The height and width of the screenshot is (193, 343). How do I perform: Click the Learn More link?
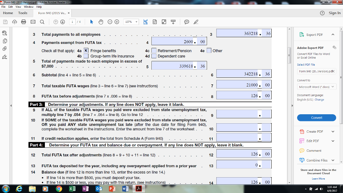(318, 179)
